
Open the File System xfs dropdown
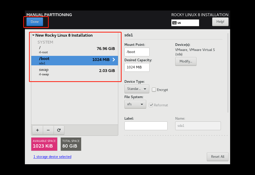(135, 104)
